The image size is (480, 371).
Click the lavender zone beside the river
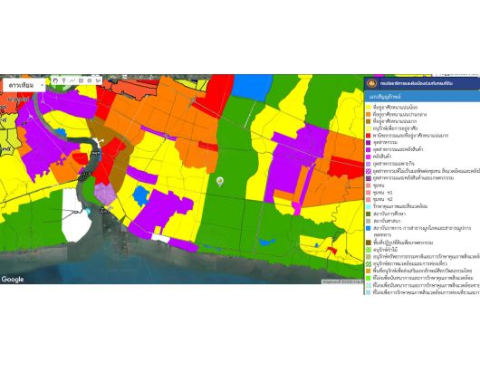tap(105, 194)
